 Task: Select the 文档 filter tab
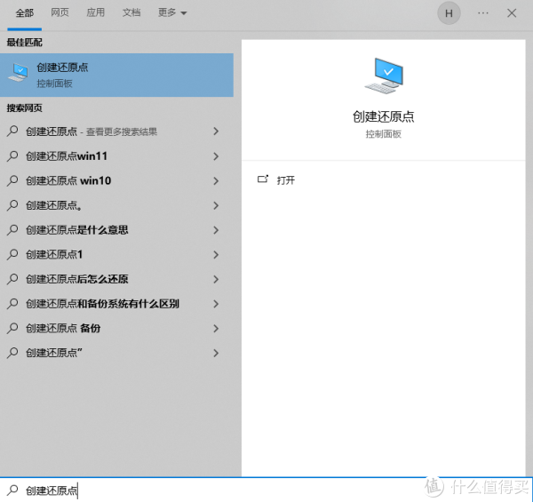tap(131, 13)
